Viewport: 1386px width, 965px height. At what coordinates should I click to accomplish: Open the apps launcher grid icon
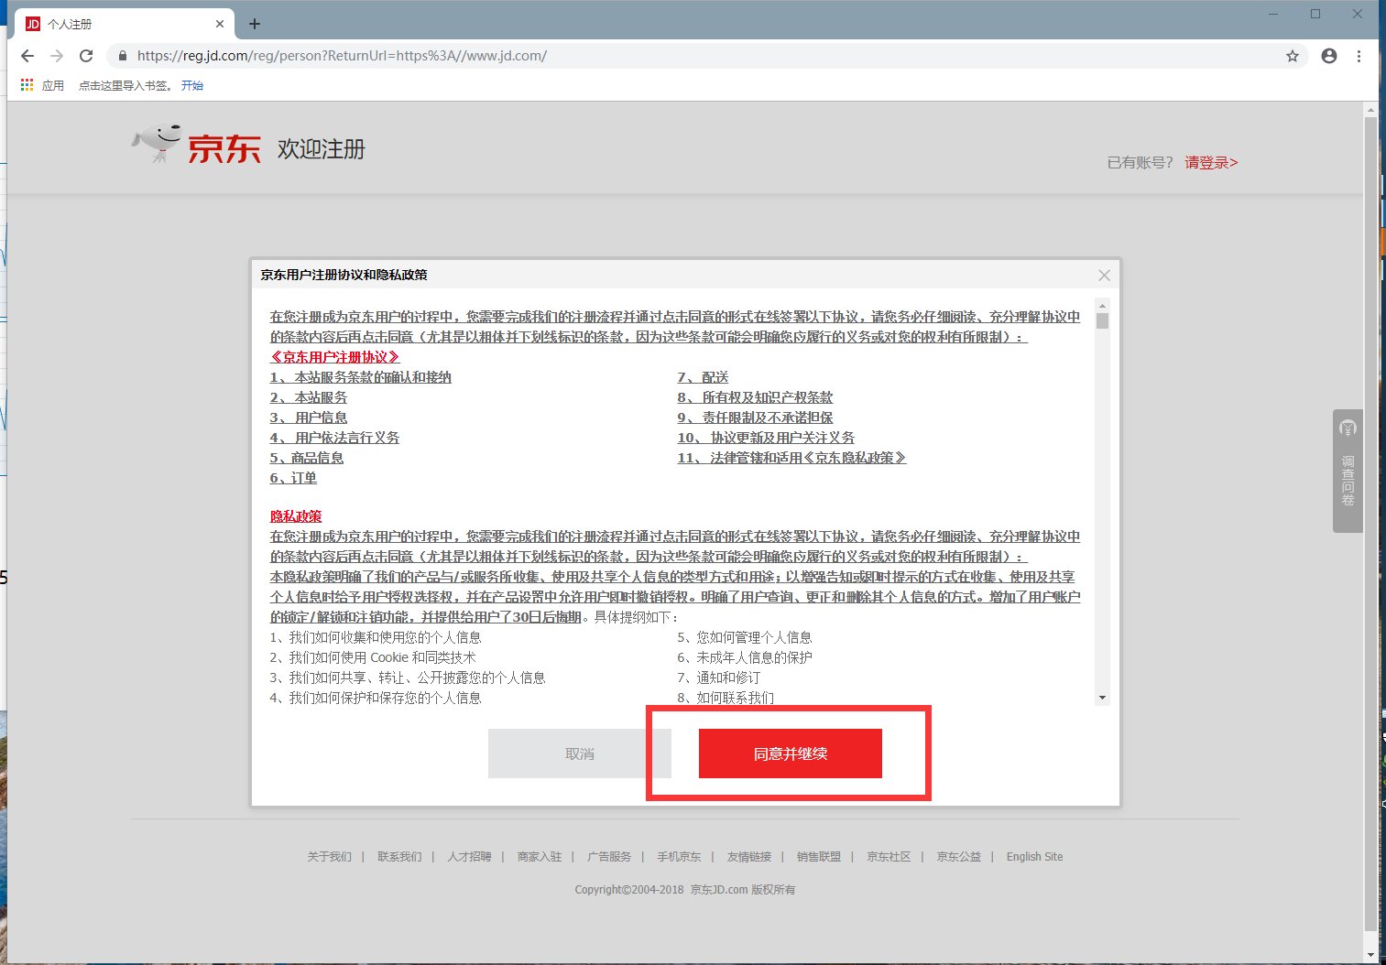click(26, 84)
